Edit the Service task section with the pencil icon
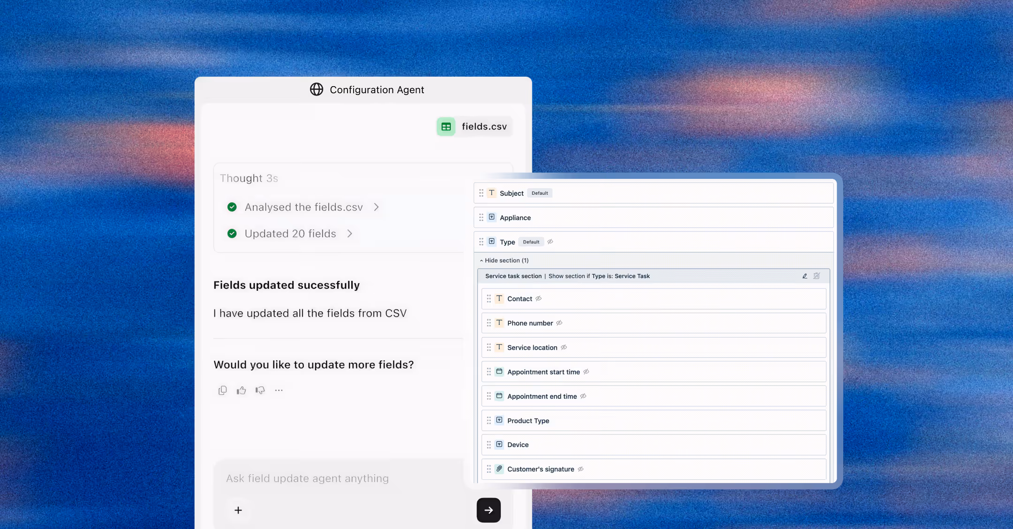This screenshot has width=1013, height=529. tap(805, 276)
